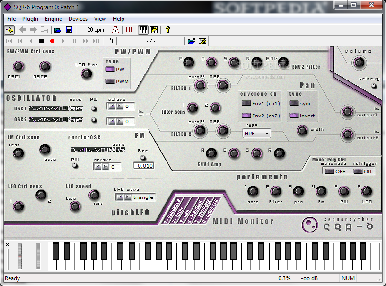Click the modulation wheel beside the keyboard
Viewport: 386px width, 286px height.
(x=38, y=256)
